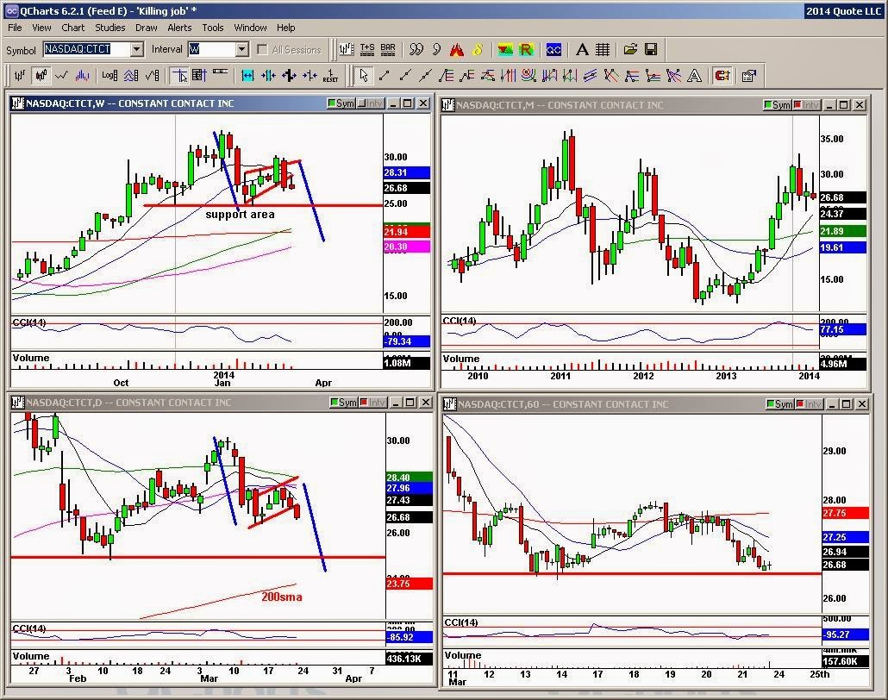Viewport: 888px width, 700px height.
Task: Toggle Sym link in daily chart window
Action: click(x=344, y=403)
